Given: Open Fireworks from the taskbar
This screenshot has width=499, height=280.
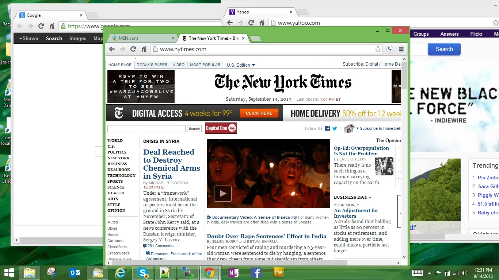Looking at the screenshot, I should tap(278, 273).
